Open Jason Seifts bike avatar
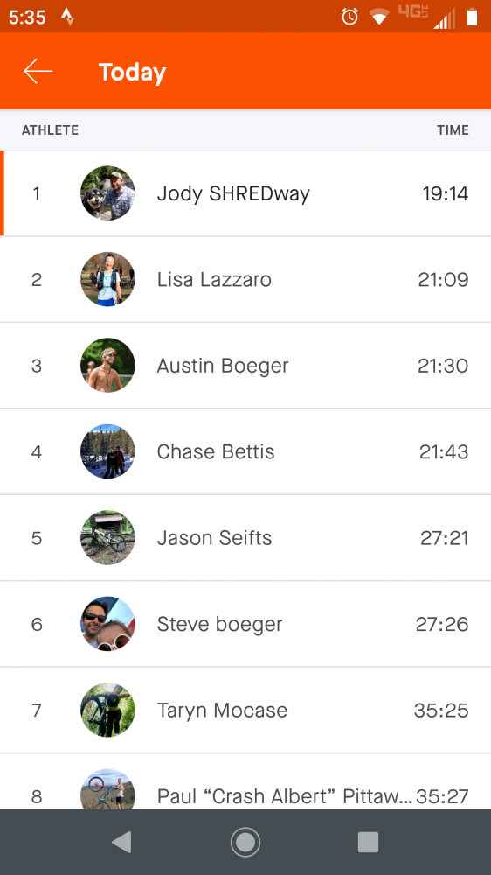 tap(107, 537)
